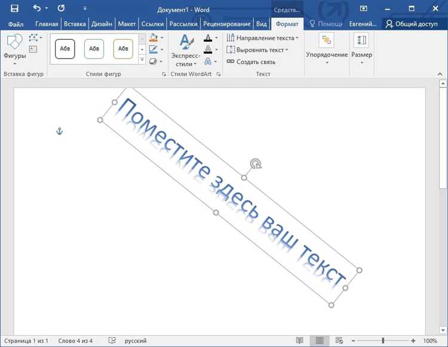
Task: Open the Рассылки tab
Action: click(x=183, y=24)
